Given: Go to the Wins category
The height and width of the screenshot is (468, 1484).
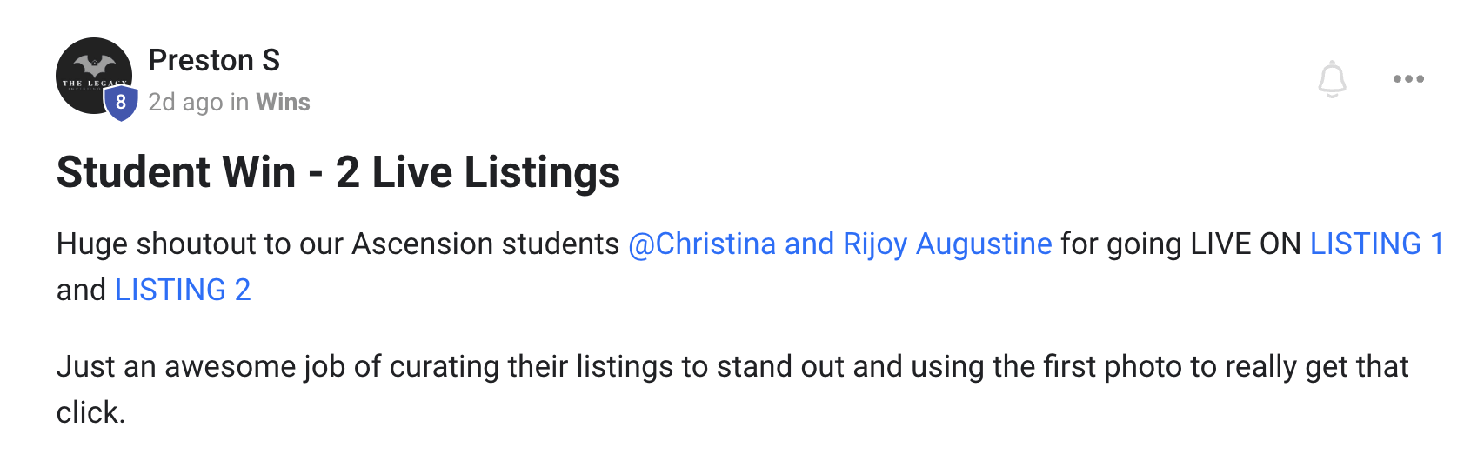Looking at the screenshot, I should 283,103.
